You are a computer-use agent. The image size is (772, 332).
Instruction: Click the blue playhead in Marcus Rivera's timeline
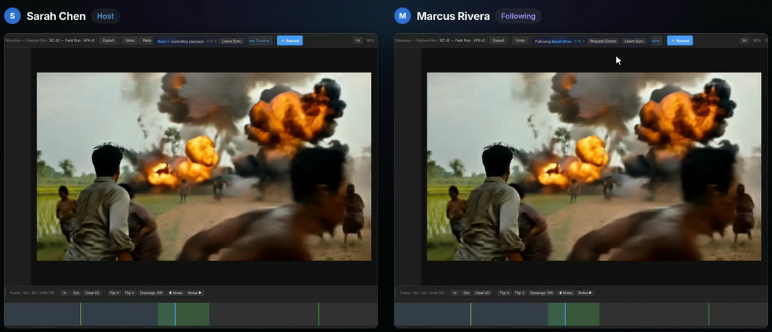[565, 314]
